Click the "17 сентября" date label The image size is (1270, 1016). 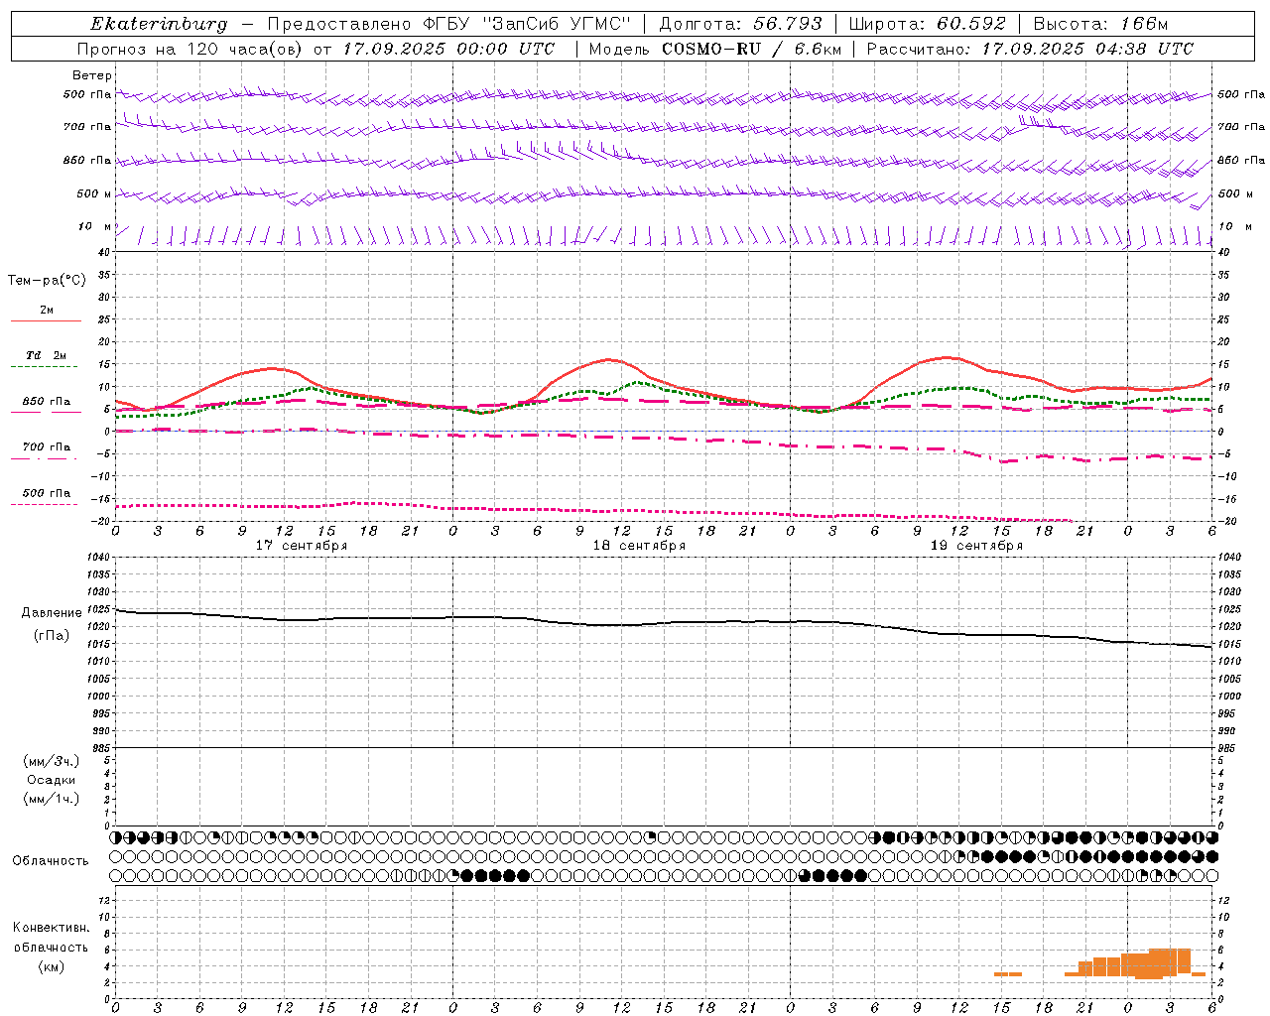(x=302, y=546)
